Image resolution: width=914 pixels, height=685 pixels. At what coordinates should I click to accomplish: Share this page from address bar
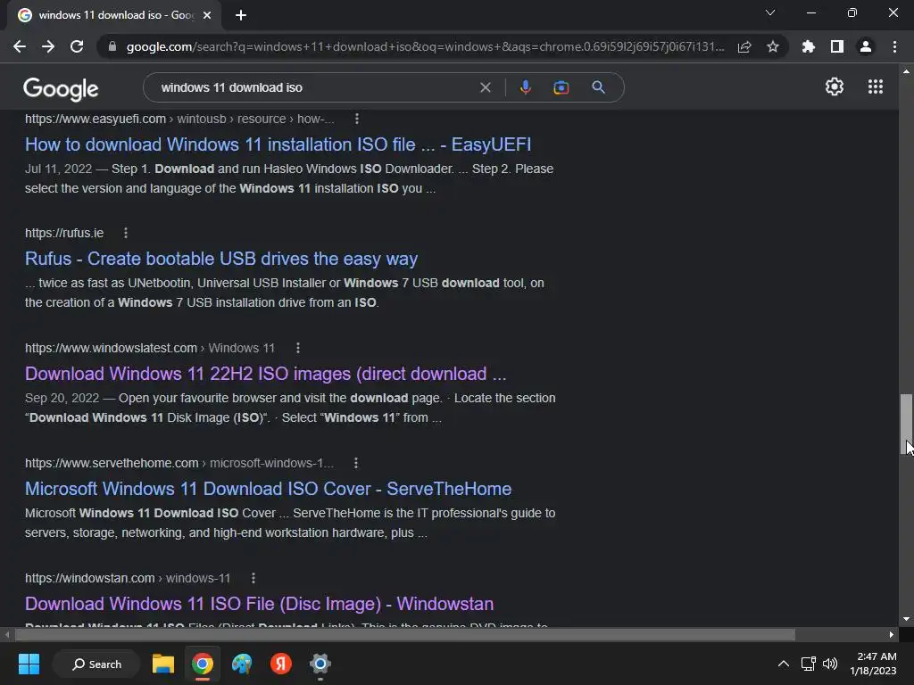coord(744,46)
